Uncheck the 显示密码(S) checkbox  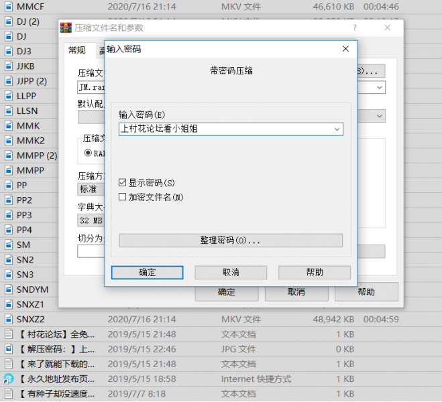[122, 182]
